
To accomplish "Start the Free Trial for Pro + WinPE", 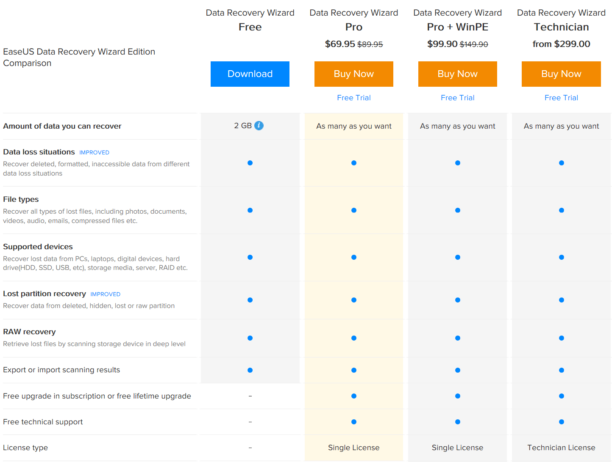I will pos(457,98).
